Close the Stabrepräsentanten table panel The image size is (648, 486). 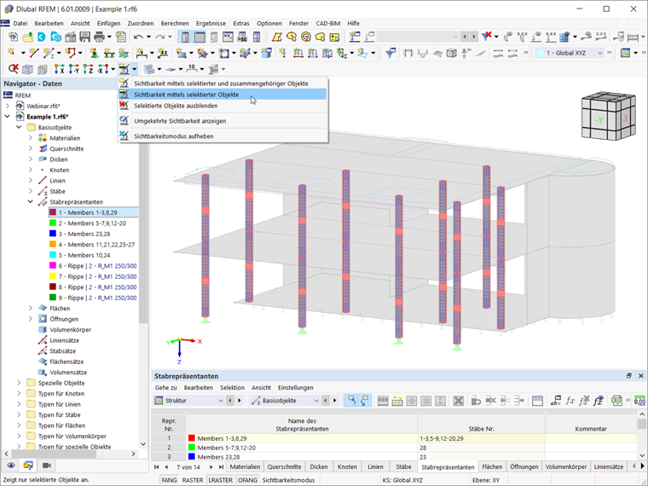coord(640,376)
